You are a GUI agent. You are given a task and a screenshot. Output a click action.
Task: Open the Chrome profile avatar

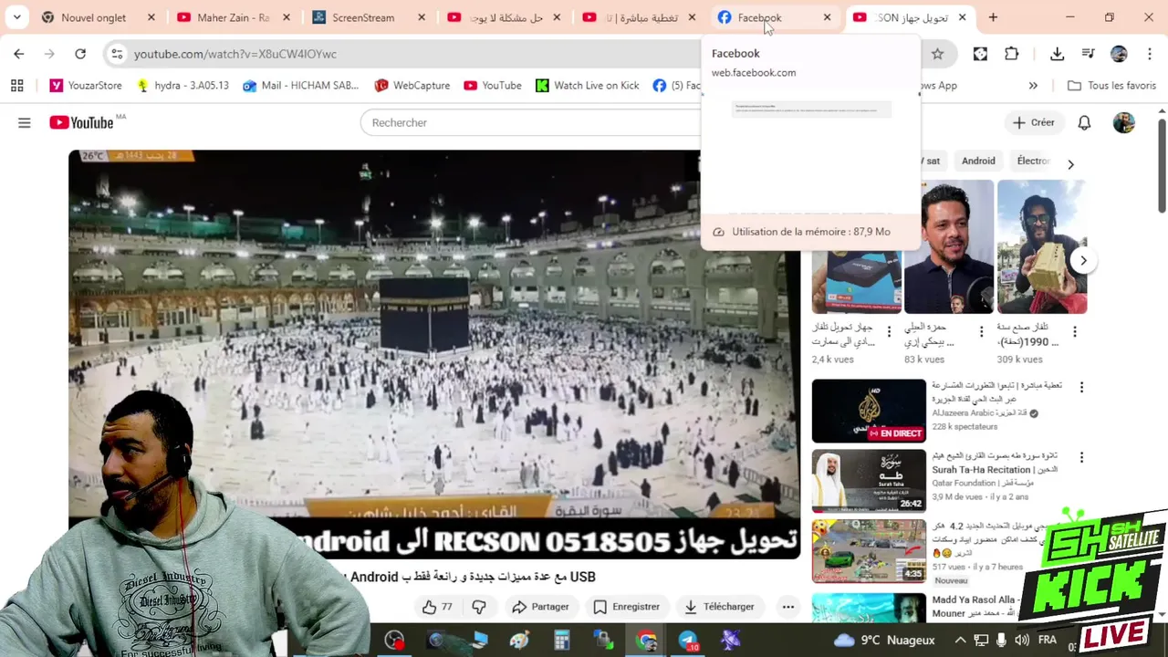1119,54
